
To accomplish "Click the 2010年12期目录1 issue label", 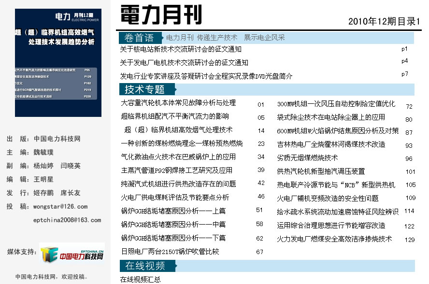I will [x=384, y=21].
